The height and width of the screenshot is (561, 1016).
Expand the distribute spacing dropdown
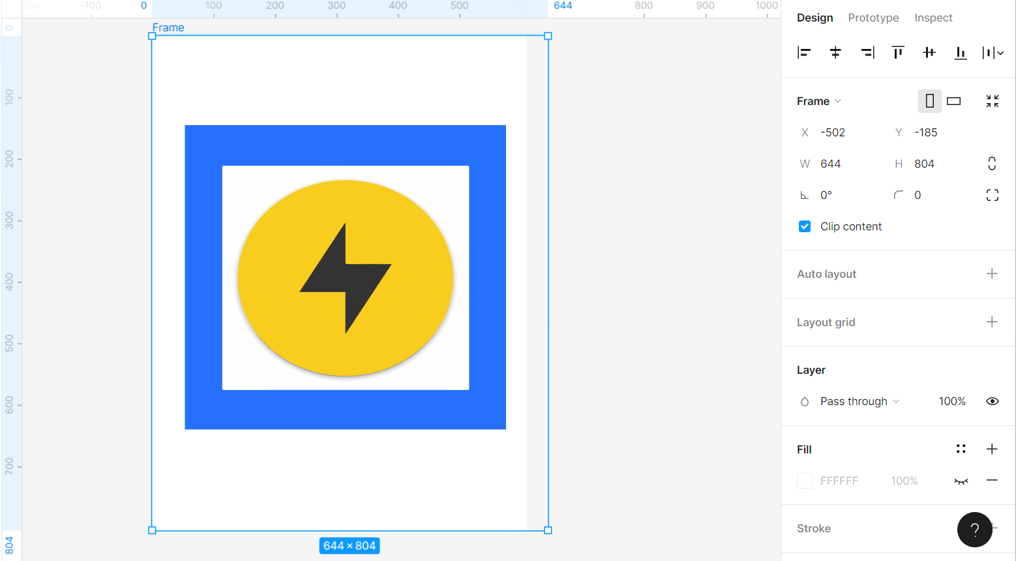(x=1000, y=53)
